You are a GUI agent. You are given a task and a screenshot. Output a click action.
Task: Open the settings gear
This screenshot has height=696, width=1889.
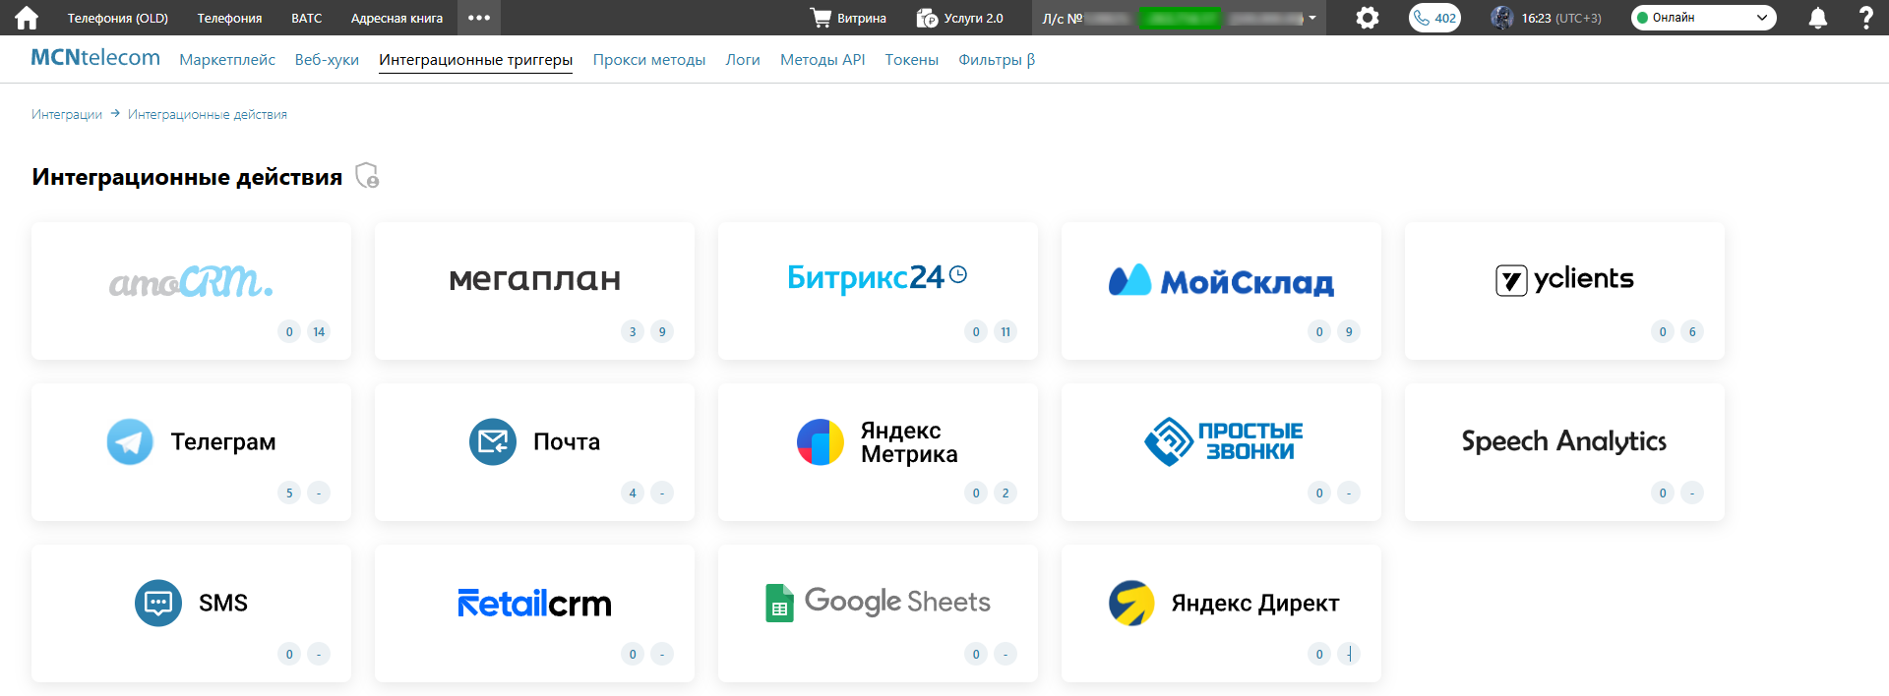pyautogui.click(x=1368, y=18)
